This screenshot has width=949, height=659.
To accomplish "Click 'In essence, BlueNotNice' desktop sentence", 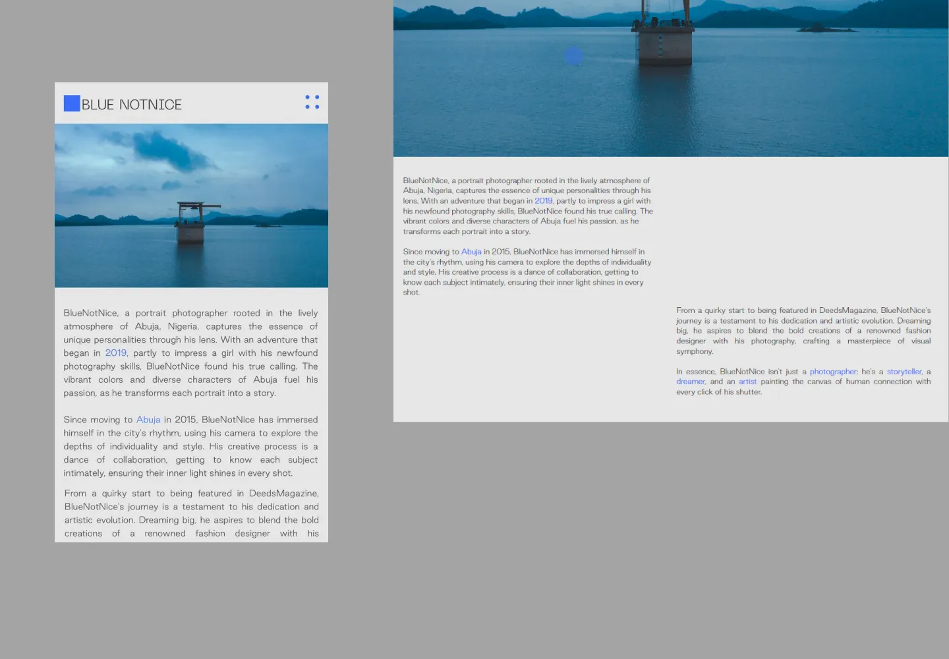I will pos(720,372).
